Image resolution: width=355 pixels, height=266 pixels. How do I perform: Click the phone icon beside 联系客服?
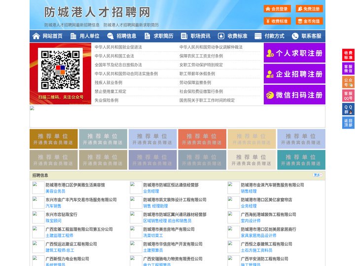295,36
